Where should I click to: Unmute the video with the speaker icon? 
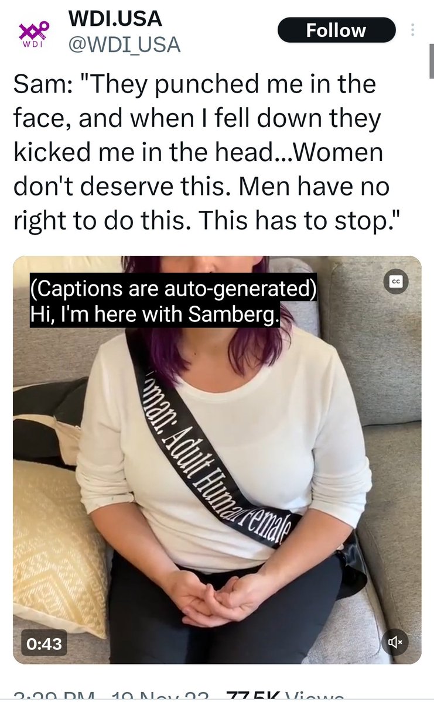(395, 642)
